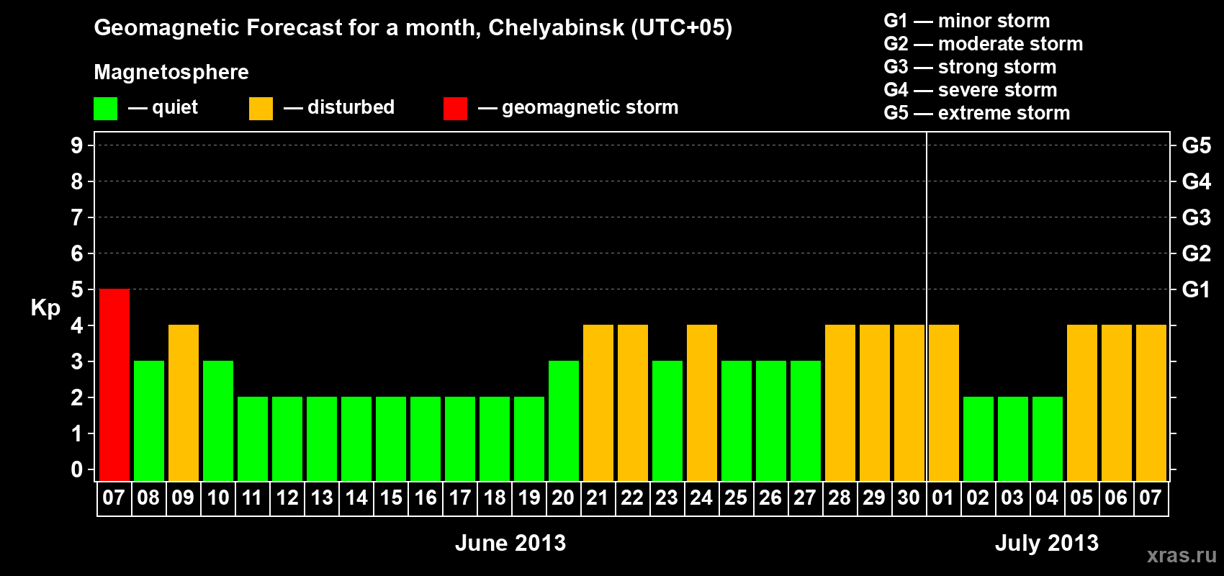The image size is (1224, 576).
Task: Click the green bar for June 15
Action: coord(391,438)
